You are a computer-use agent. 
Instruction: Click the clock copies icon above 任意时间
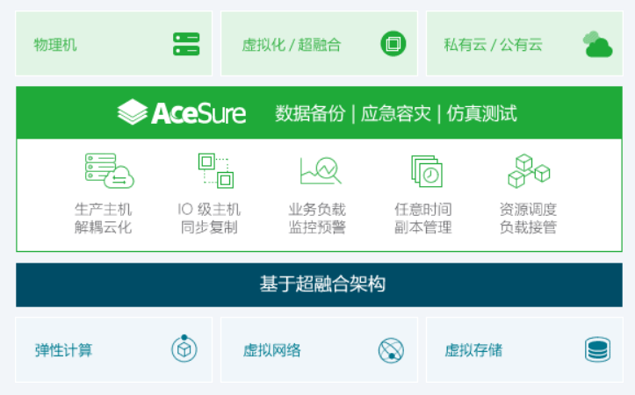[x=427, y=171]
